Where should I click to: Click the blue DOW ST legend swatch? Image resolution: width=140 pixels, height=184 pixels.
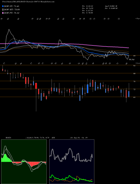pos(3,6)
